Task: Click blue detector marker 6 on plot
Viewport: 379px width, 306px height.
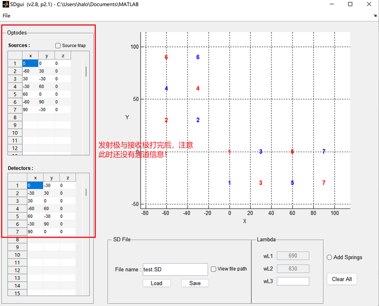Action: tap(198, 57)
